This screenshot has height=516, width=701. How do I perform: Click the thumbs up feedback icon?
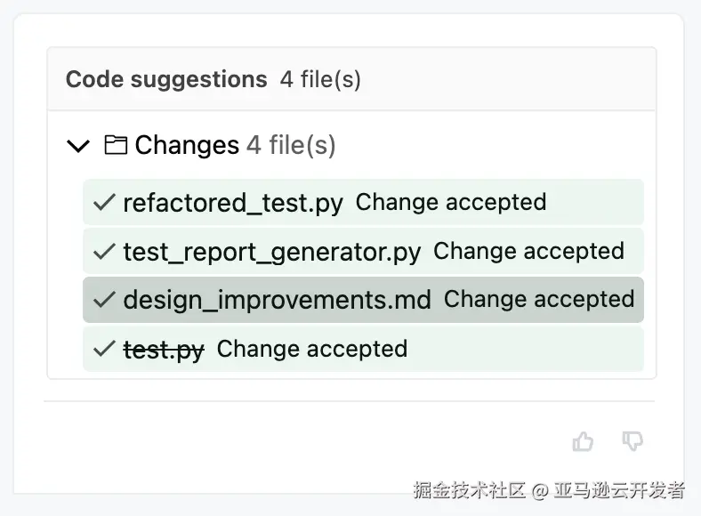[x=583, y=441]
